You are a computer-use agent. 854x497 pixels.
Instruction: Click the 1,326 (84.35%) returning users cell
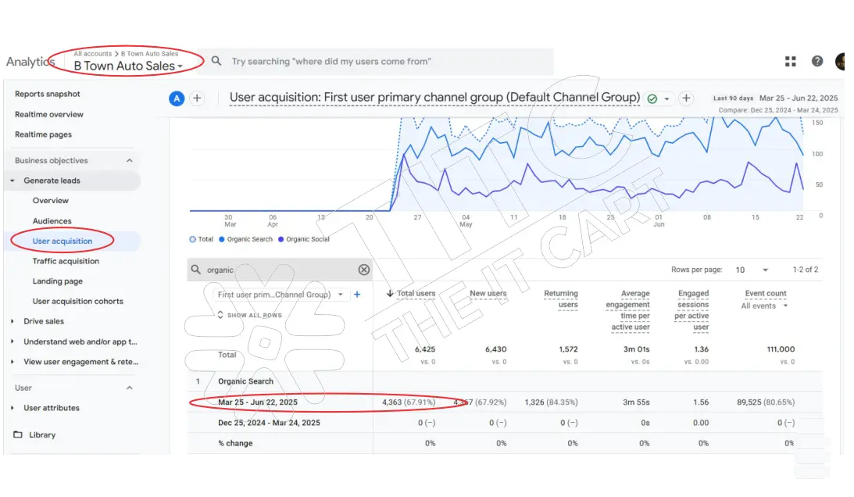(x=551, y=402)
